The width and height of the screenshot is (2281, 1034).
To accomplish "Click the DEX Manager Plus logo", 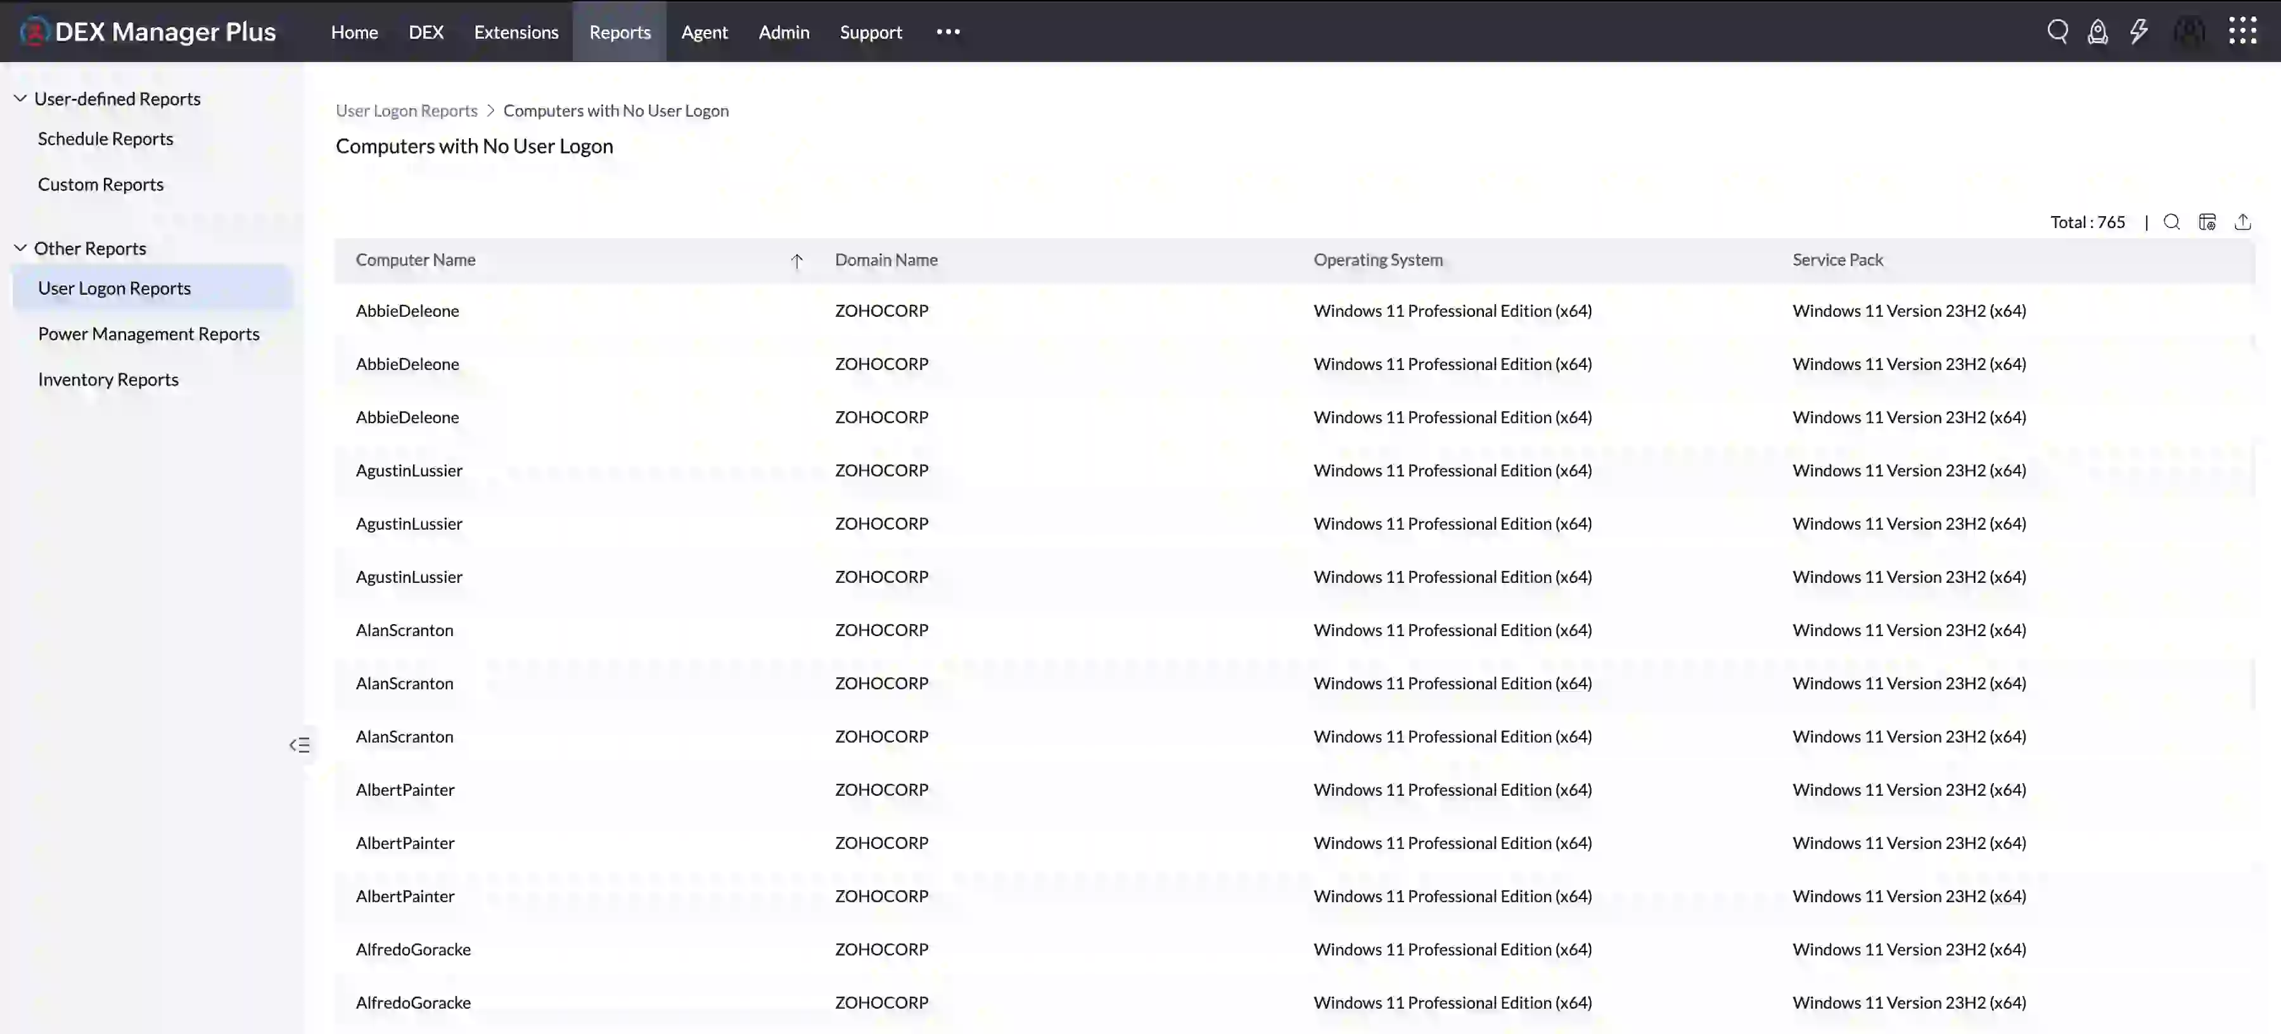I will [147, 32].
